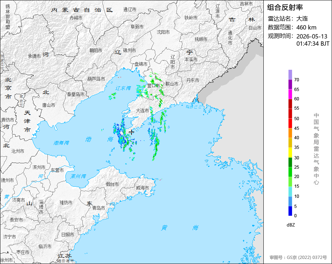Click the 中国气象局雷达气象中心 vertical credit text
Screen dimensions: 332x264
[x=316, y=149]
